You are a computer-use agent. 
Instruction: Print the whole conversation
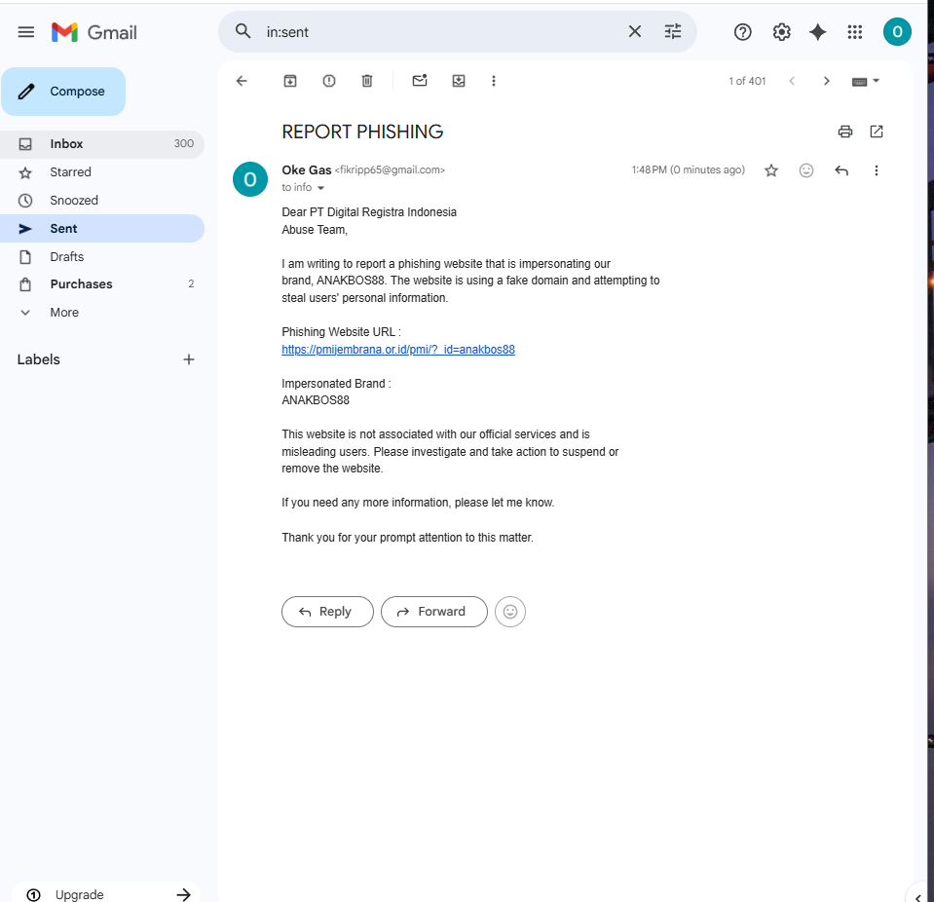pos(844,132)
